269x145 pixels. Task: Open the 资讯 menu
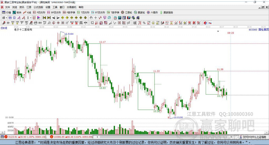[x=22, y=7]
